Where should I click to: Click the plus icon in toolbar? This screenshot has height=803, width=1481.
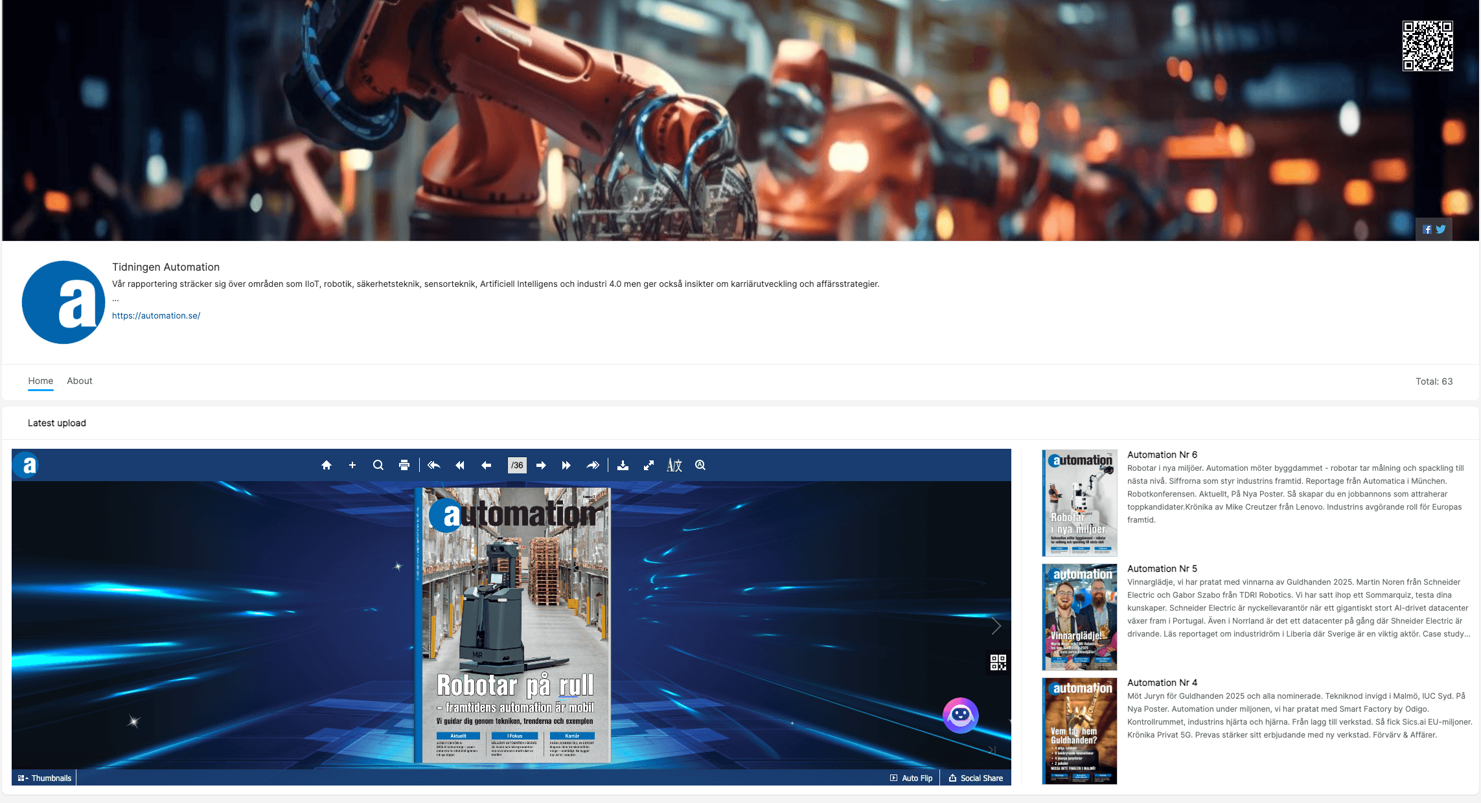pyautogui.click(x=352, y=465)
